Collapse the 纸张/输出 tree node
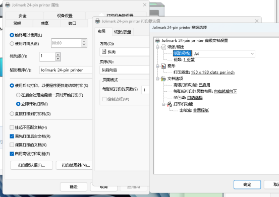Screen dimensions: 279x197 pos(157,47)
